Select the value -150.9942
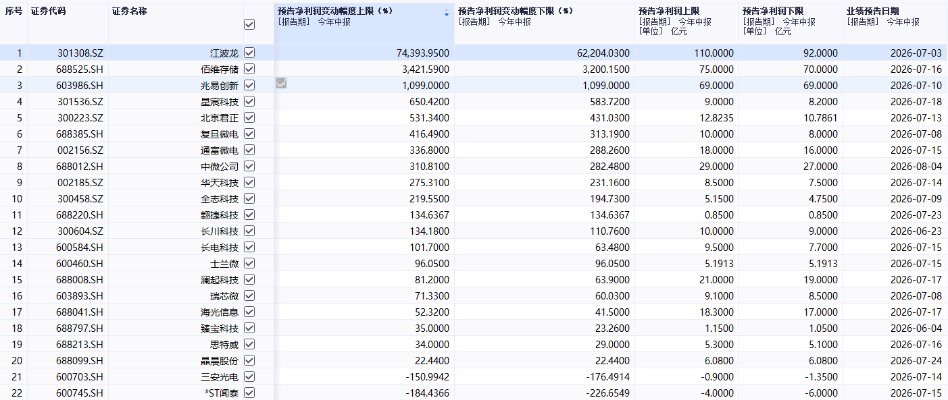The height and width of the screenshot is (400, 948). (428, 376)
